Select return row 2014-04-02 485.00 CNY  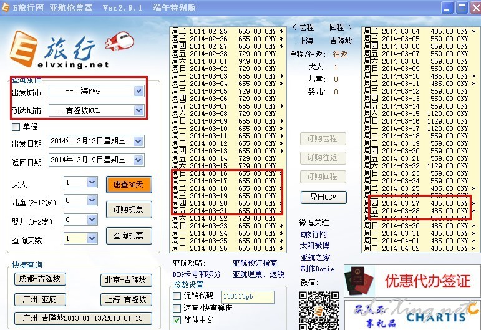coord(420,248)
